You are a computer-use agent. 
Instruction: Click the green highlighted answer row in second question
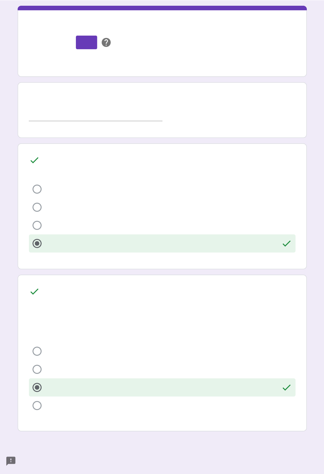pyautogui.click(x=162, y=387)
